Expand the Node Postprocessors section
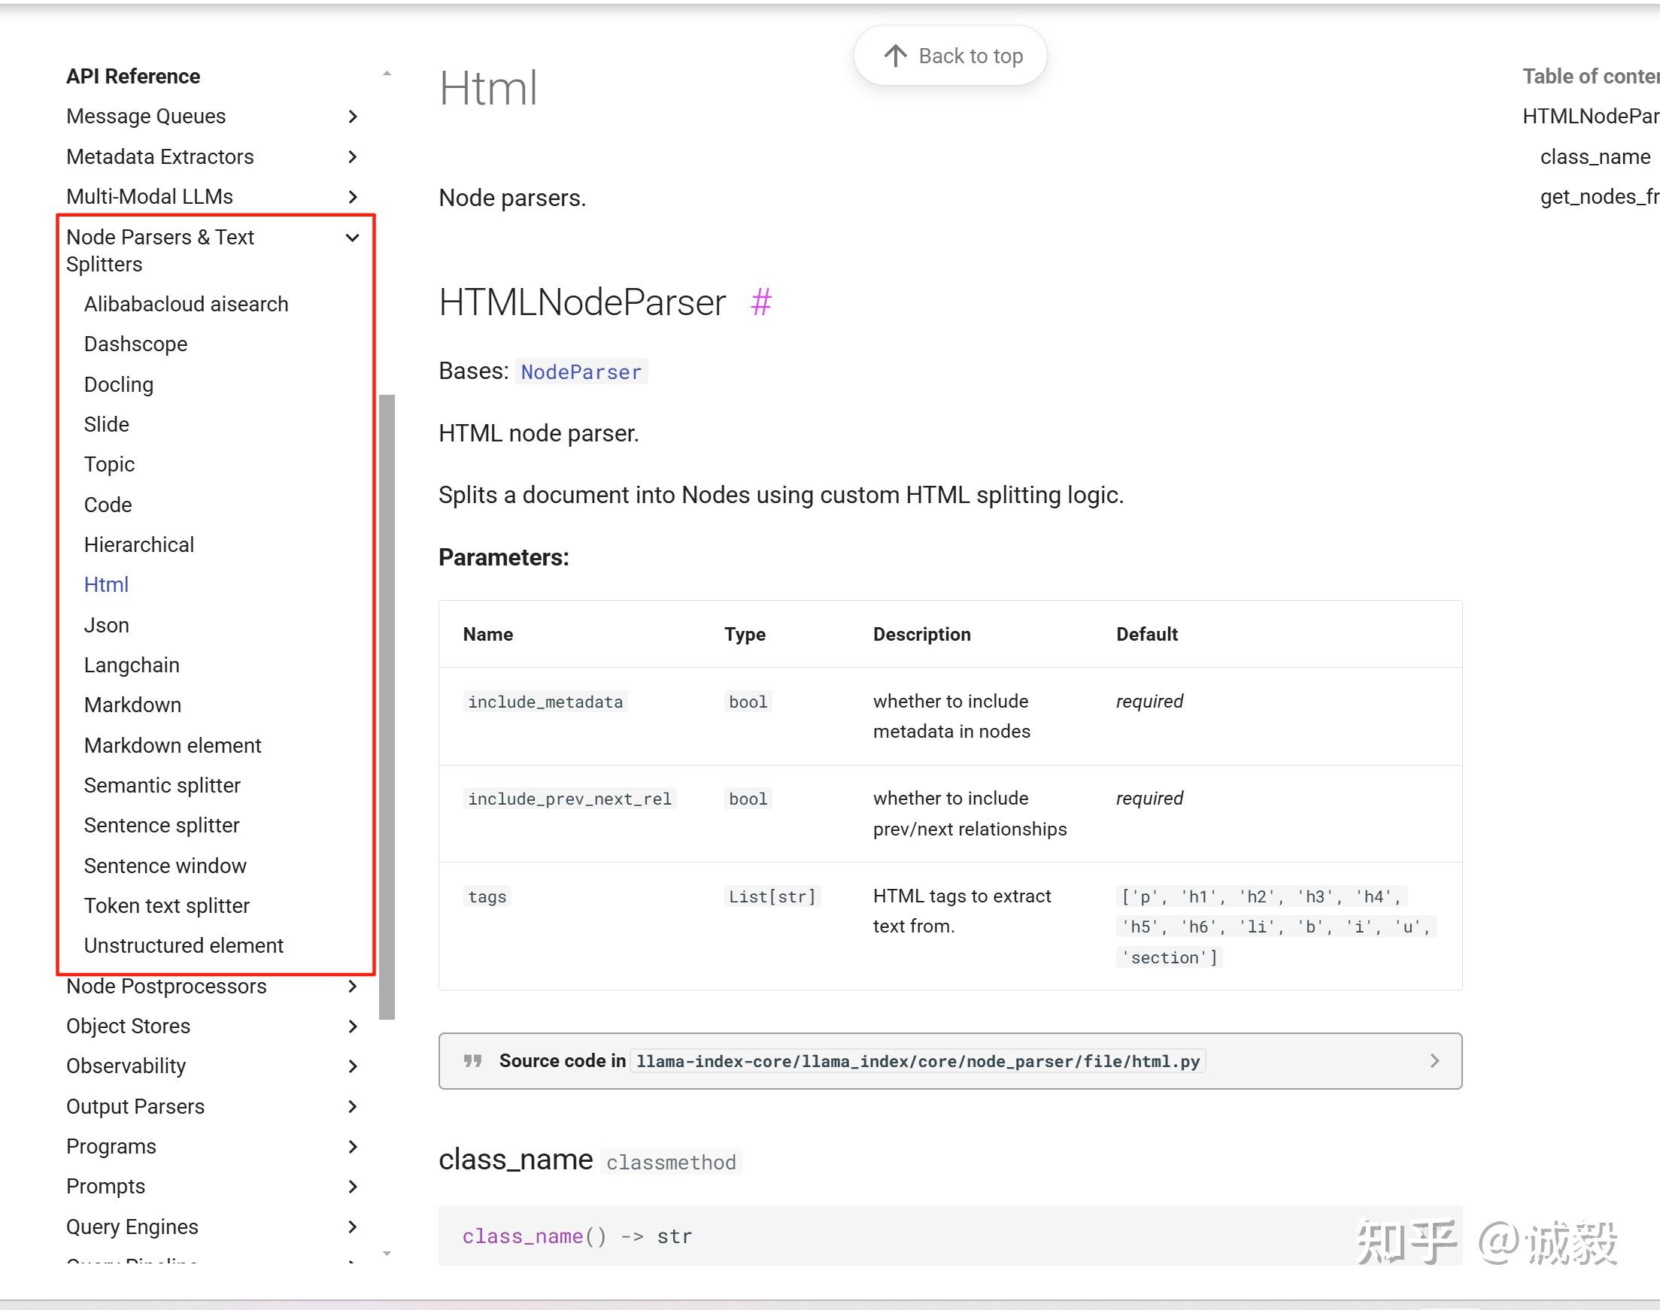The width and height of the screenshot is (1660, 1310). click(x=353, y=987)
